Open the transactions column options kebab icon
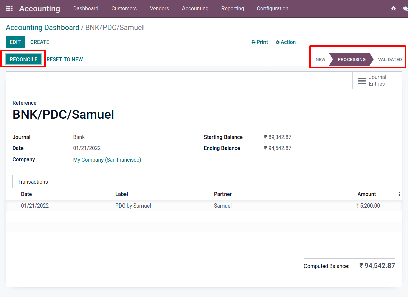408x297 pixels. pyautogui.click(x=399, y=194)
